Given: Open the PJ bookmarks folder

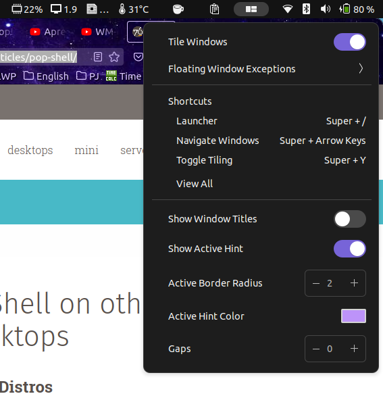Looking at the screenshot, I should pos(88,76).
